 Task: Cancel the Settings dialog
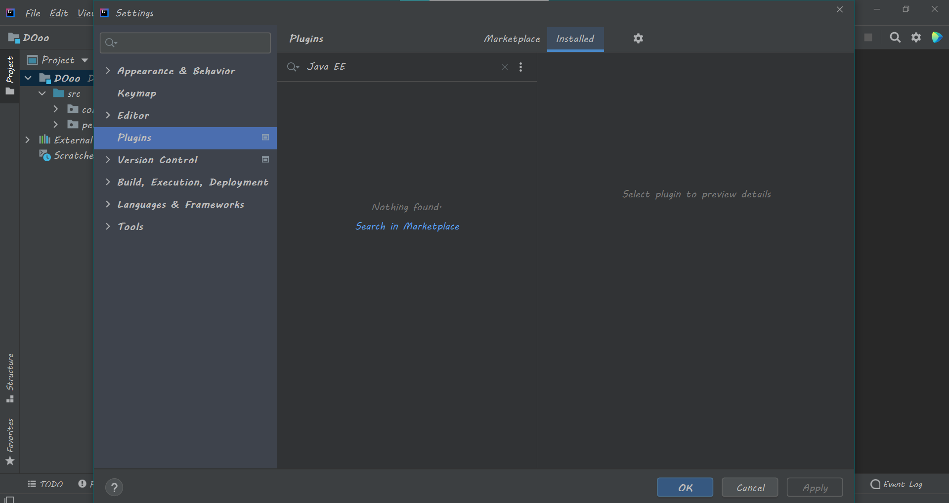coord(750,488)
